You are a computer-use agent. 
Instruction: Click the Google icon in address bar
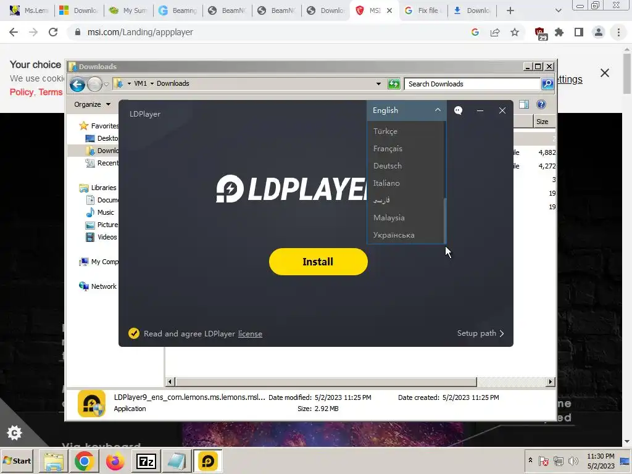click(475, 32)
